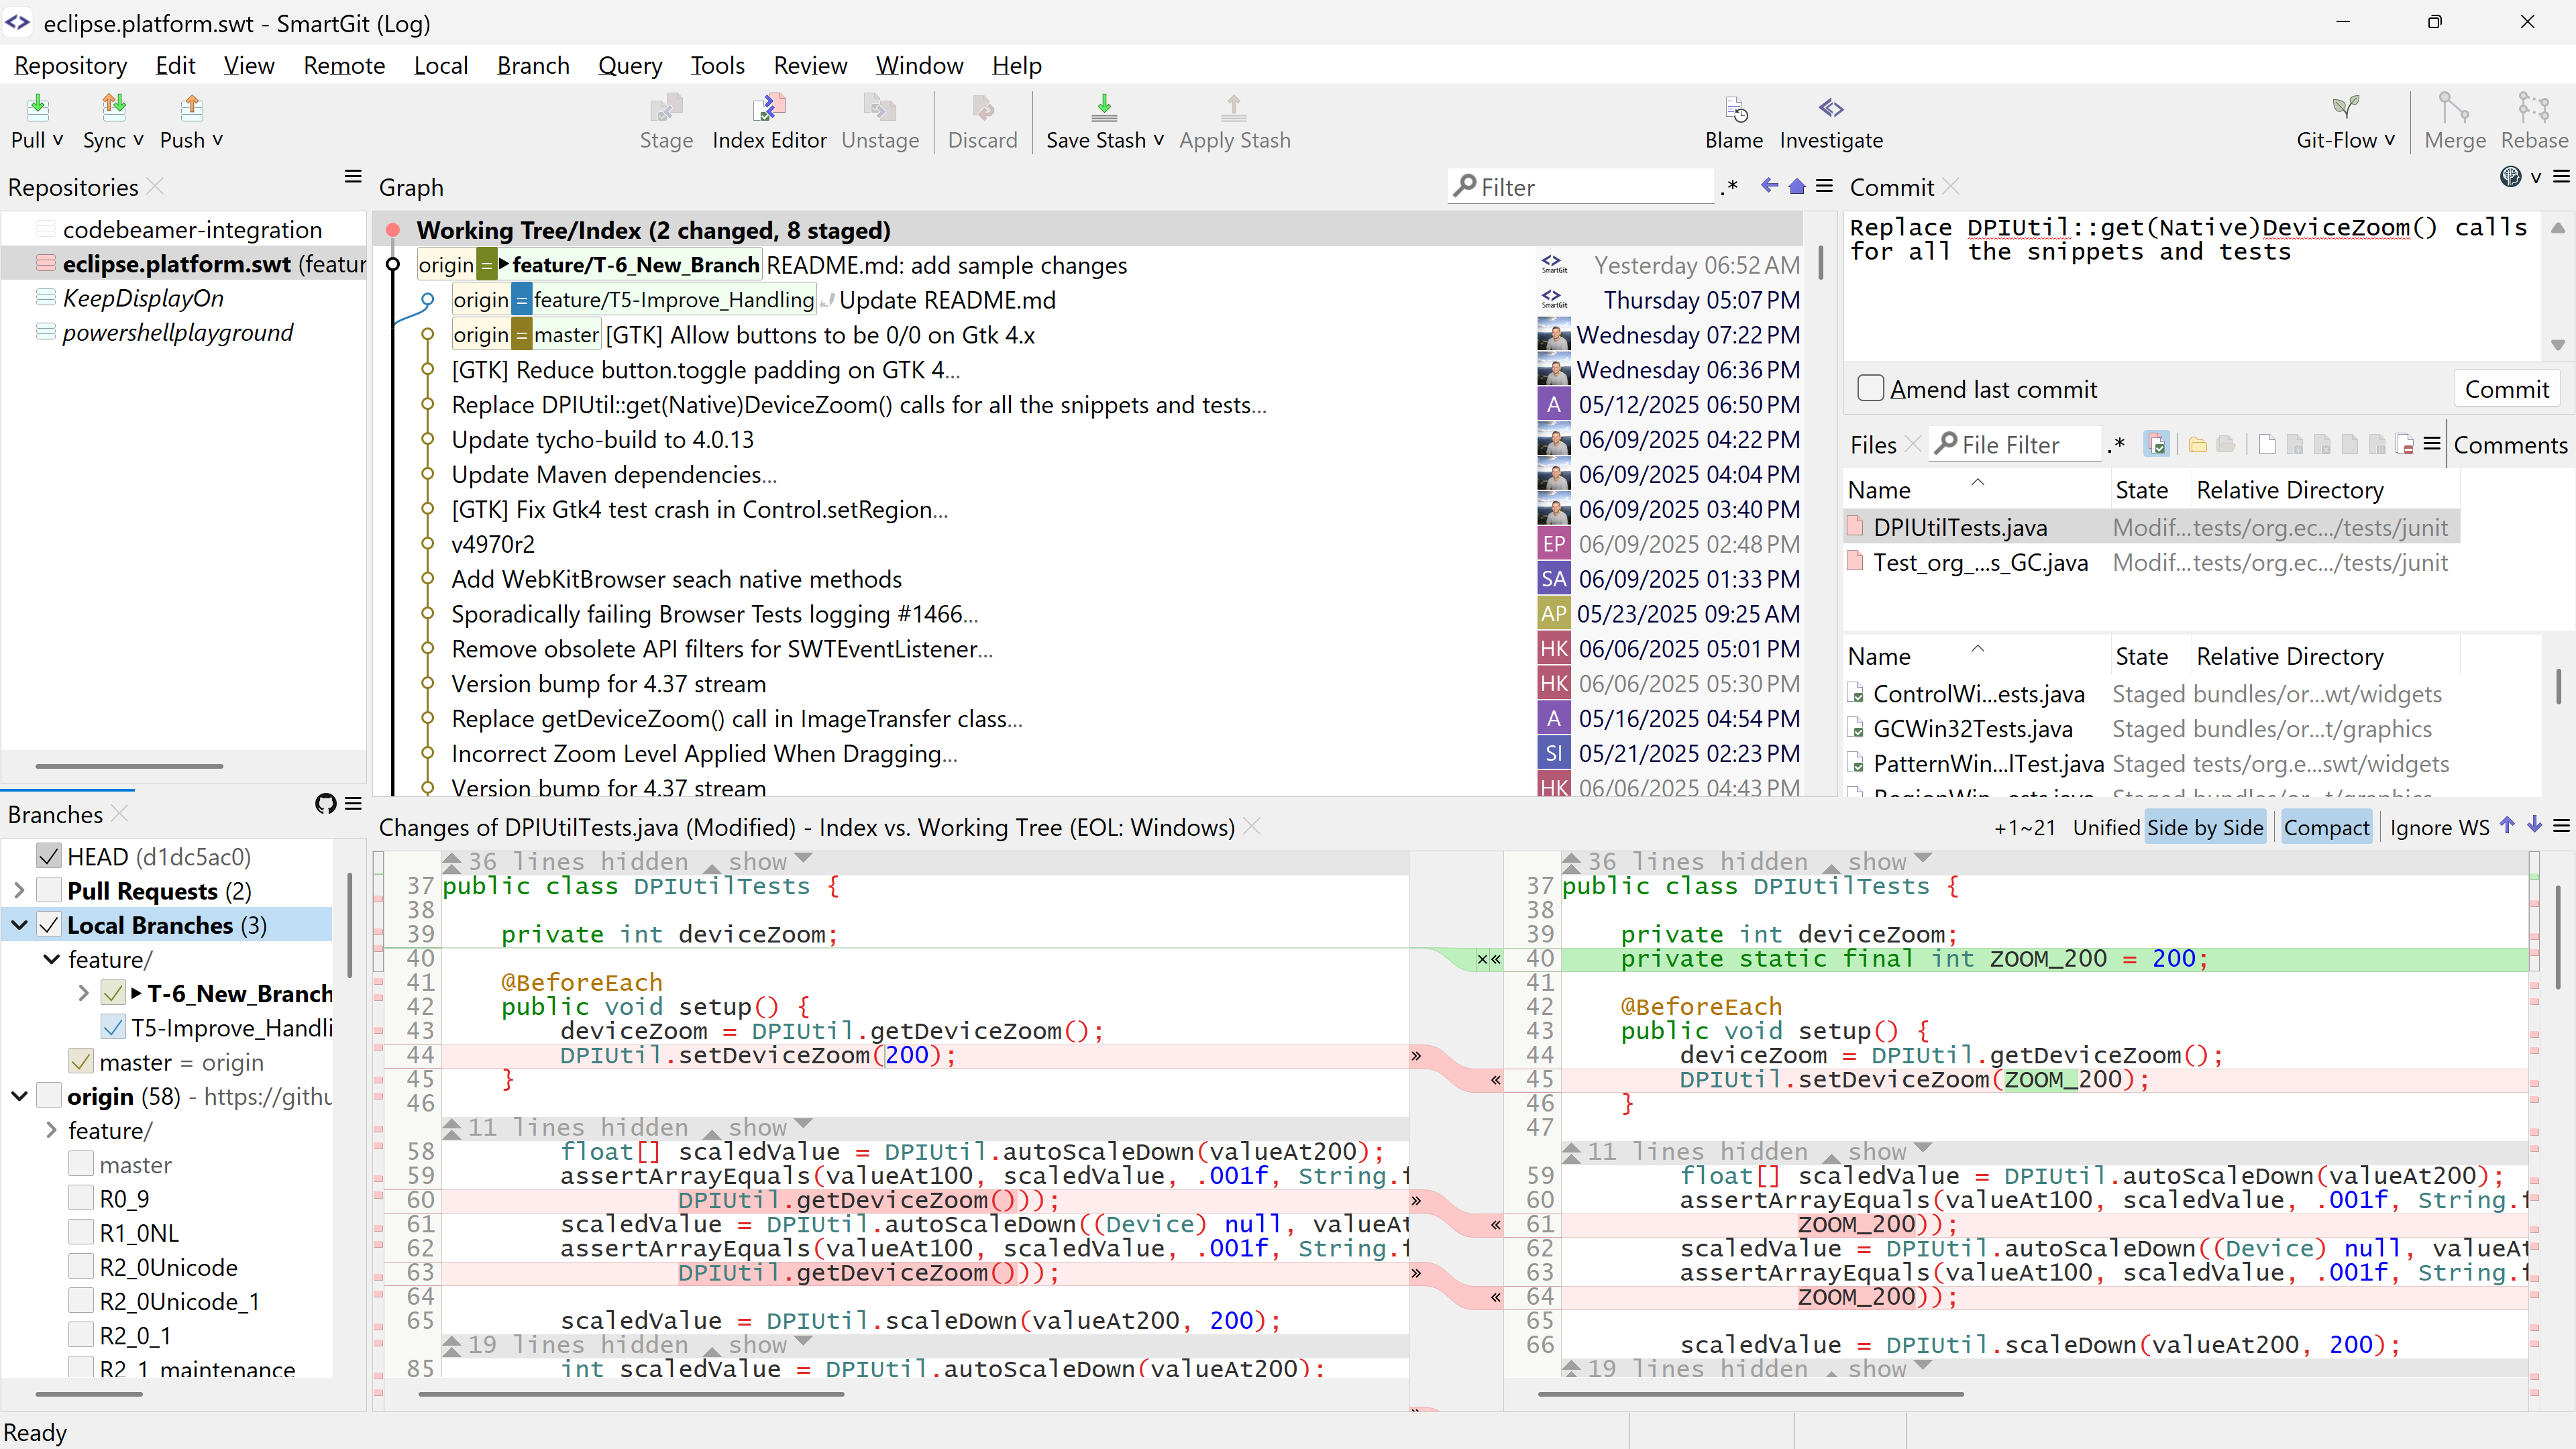Click the Compact diff view button
2576x1449 pixels.
pos(2326,826)
